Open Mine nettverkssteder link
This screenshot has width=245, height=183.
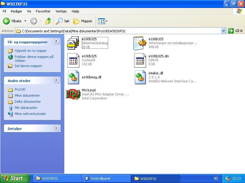30,114
